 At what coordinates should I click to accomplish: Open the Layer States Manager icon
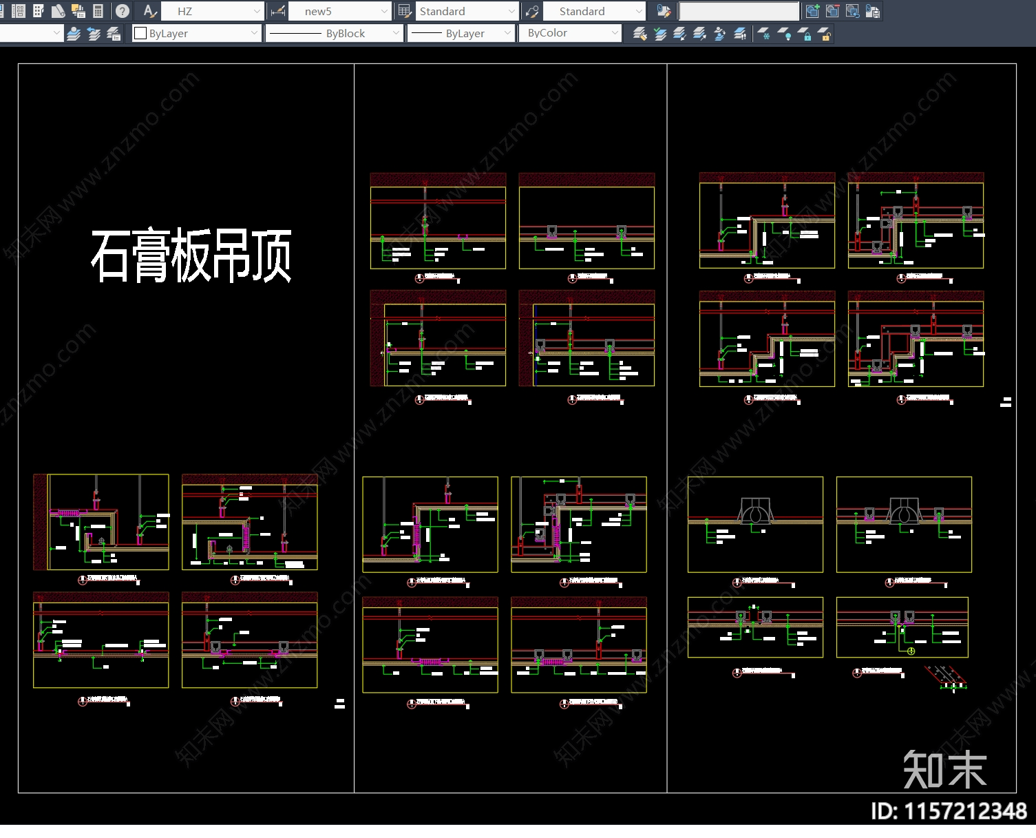pyautogui.click(x=114, y=33)
